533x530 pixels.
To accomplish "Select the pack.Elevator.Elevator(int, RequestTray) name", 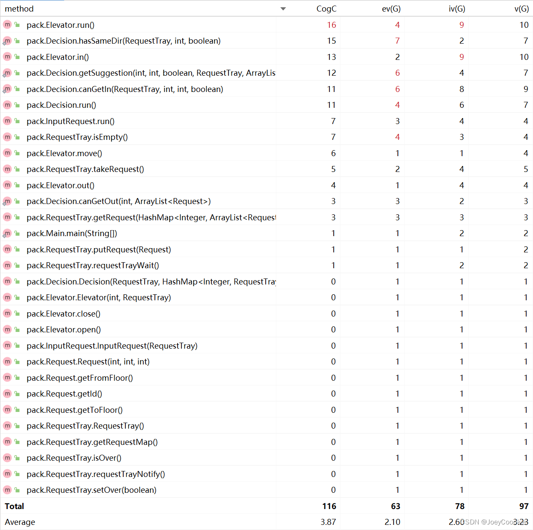I will point(99,298).
